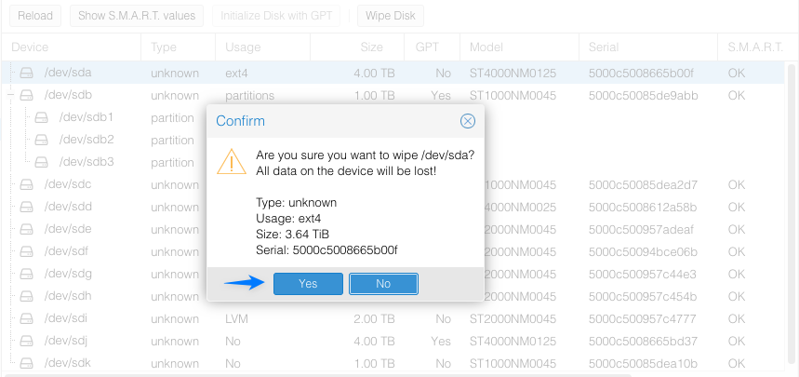The width and height of the screenshot is (799, 377).
Task: Click the /dev/sdb1 partition icon
Action: pyautogui.click(x=41, y=118)
